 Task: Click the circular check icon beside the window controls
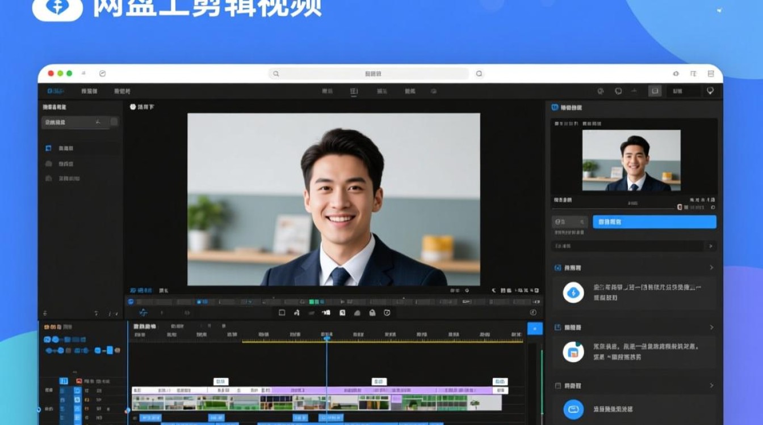pyautogui.click(x=102, y=74)
